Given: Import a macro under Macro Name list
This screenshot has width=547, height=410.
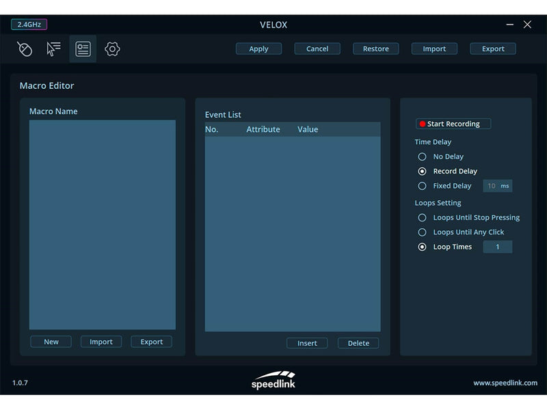Looking at the screenshot, I should (101, 342).
